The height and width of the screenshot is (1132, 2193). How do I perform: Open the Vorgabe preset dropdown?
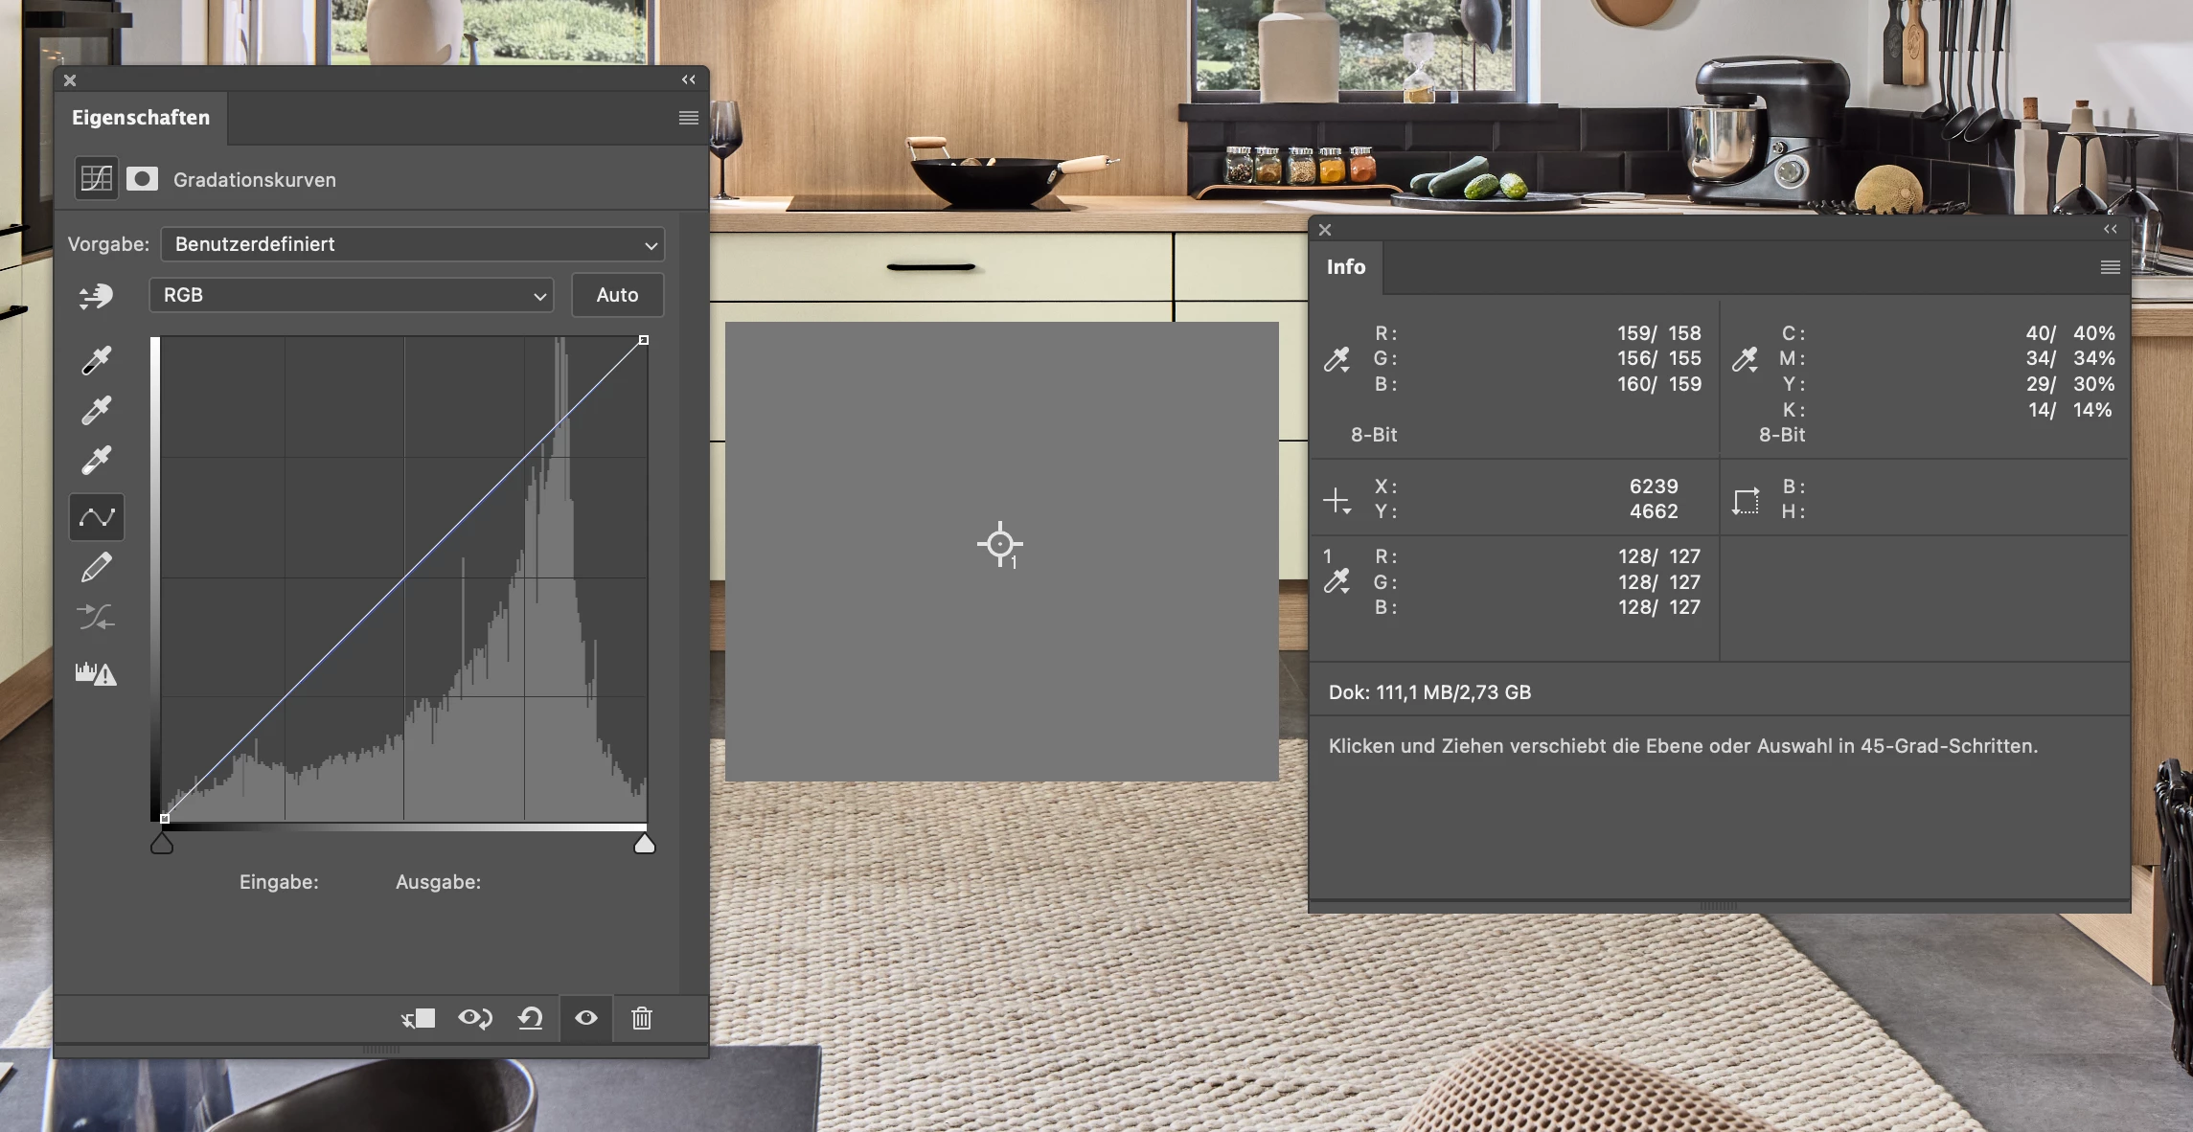click(412, 244)
